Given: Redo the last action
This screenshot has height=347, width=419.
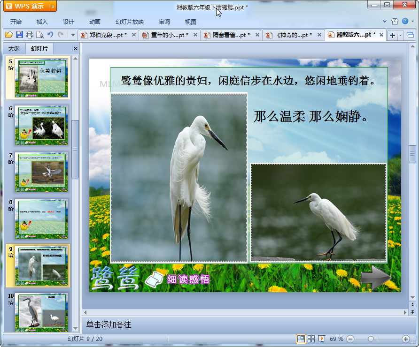Looking at the screenshot, I should point(61,34).
